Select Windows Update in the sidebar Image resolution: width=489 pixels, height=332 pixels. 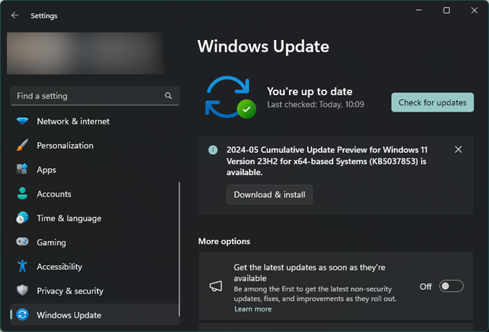click(94, 315)
